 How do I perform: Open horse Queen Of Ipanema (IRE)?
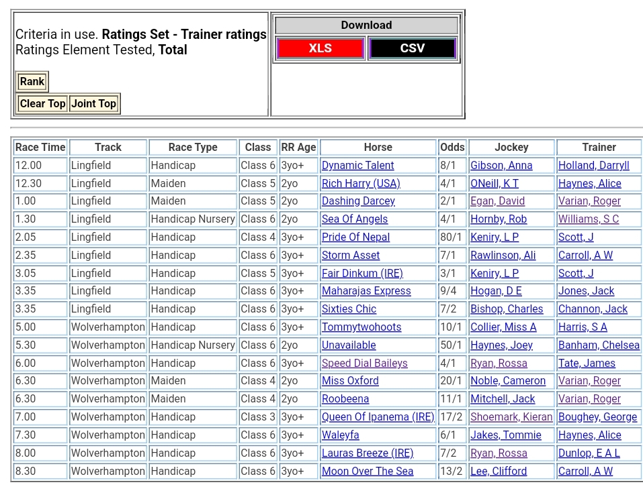[378, 417]
